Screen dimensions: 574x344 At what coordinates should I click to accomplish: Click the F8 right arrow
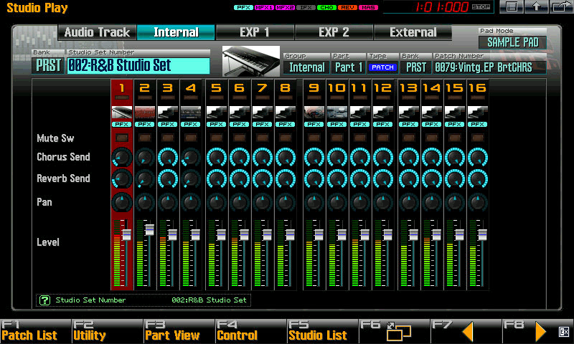(x=541, y=332)
